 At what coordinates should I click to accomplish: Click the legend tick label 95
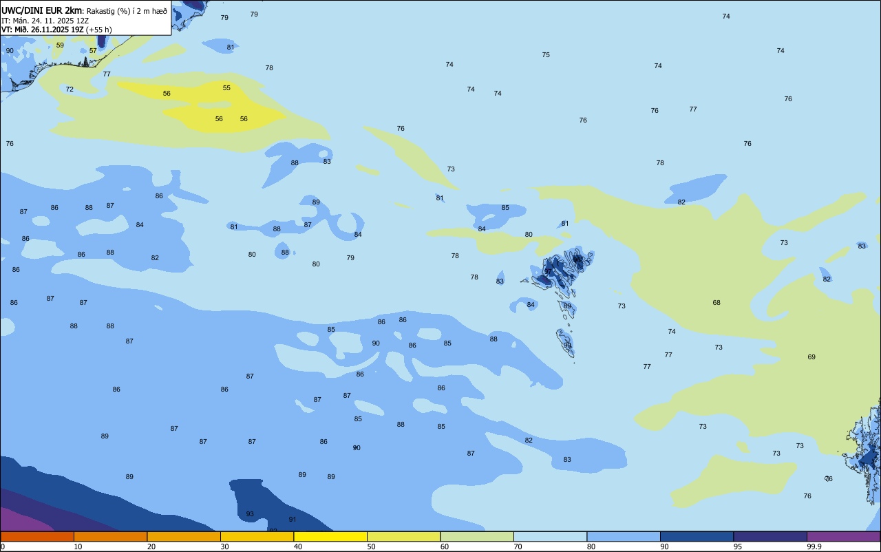click(739, 546)
